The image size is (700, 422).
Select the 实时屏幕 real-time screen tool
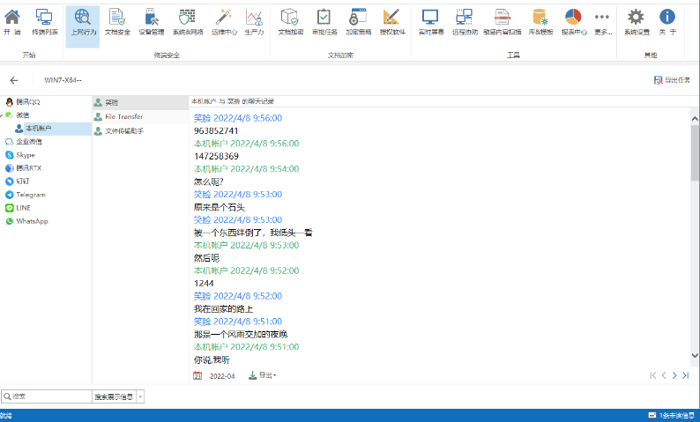[429, 21]
